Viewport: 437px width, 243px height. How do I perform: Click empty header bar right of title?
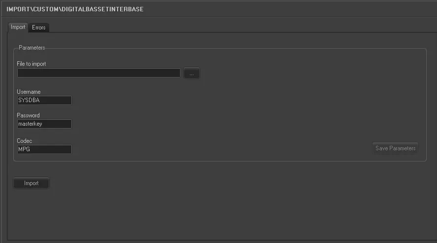[x=295, y=9]
